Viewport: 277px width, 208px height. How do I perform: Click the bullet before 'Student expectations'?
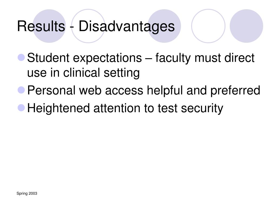[21, 57]
